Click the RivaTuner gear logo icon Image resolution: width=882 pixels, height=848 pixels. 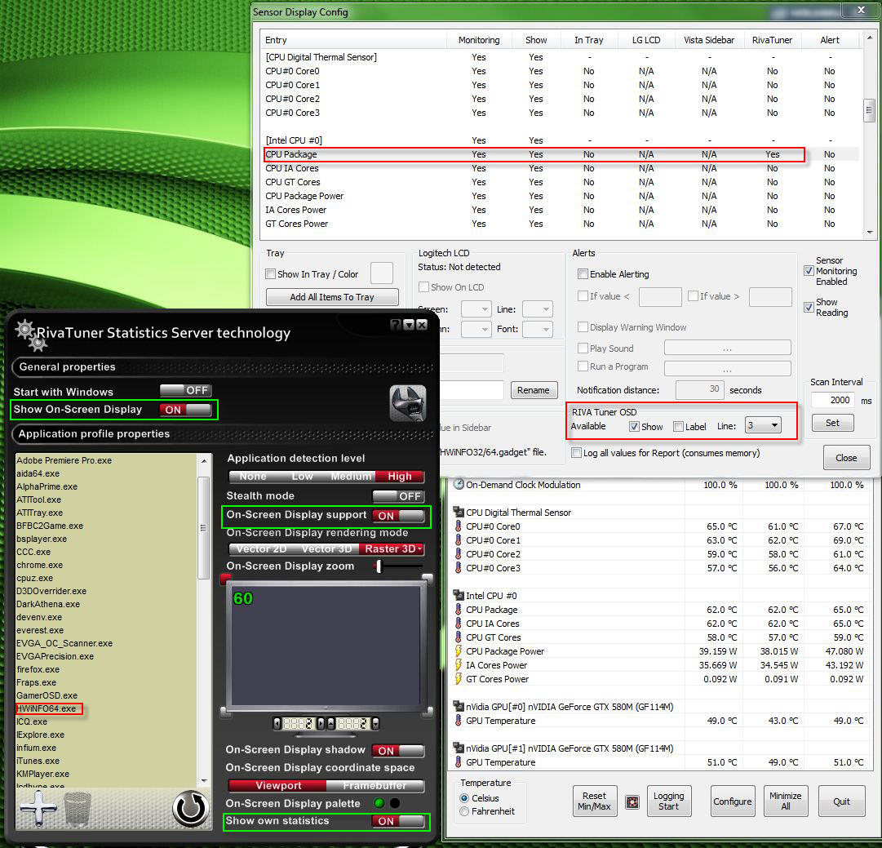pyautogui.click(x=30, y=335)
